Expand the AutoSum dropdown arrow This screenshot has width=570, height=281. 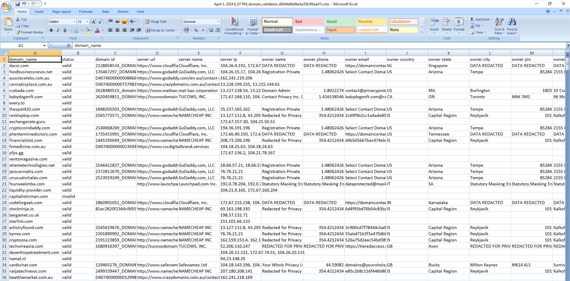click(x=492, y=19)
